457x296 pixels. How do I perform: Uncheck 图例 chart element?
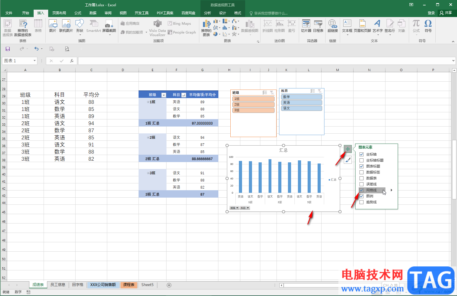click(361, 196)
